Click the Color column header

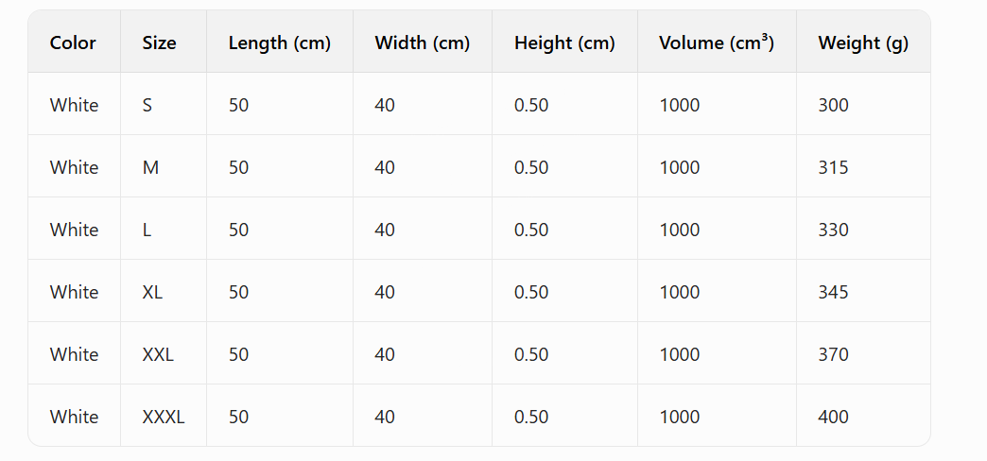click(73, 43)
